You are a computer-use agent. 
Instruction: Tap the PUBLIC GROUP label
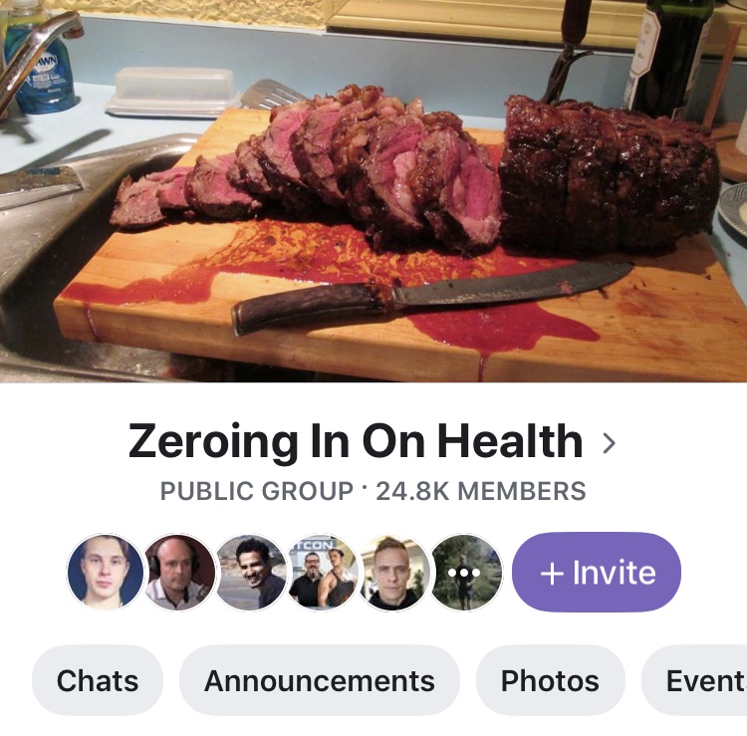pyautogui.click(x=257, y=491)
